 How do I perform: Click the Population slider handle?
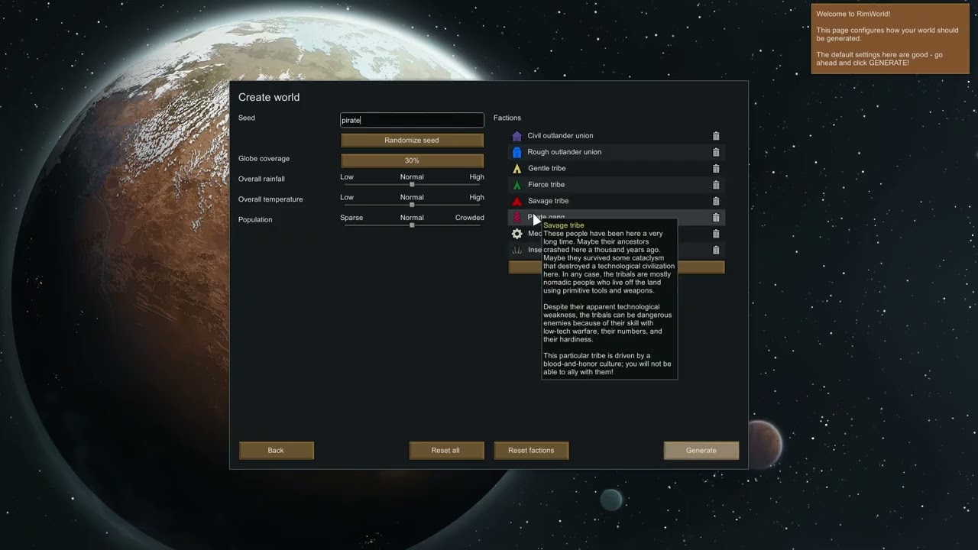[x=412, y=225]
